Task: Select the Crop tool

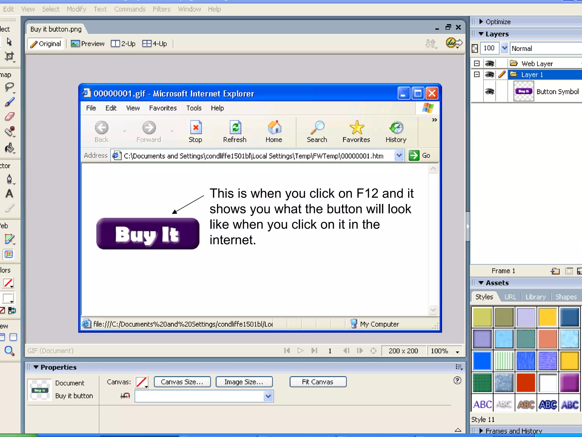Action: pos(9,56)
